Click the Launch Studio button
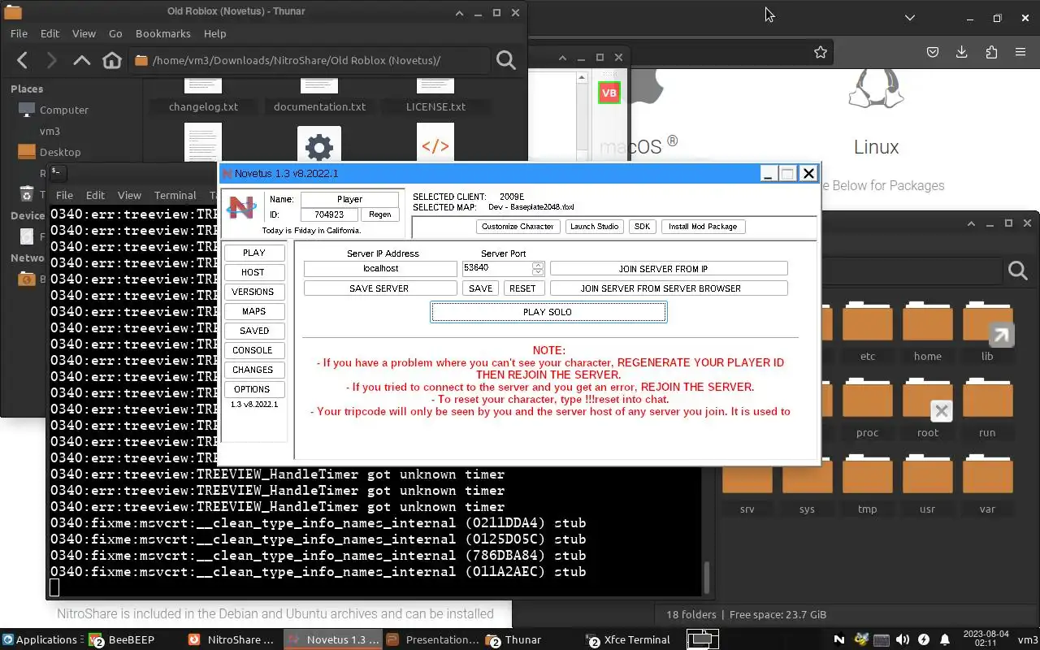The image size is (1040, 650). 594,227
